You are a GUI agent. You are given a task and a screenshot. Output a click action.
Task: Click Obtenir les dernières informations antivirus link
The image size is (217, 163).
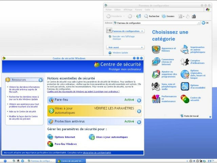tap(24, 89)
